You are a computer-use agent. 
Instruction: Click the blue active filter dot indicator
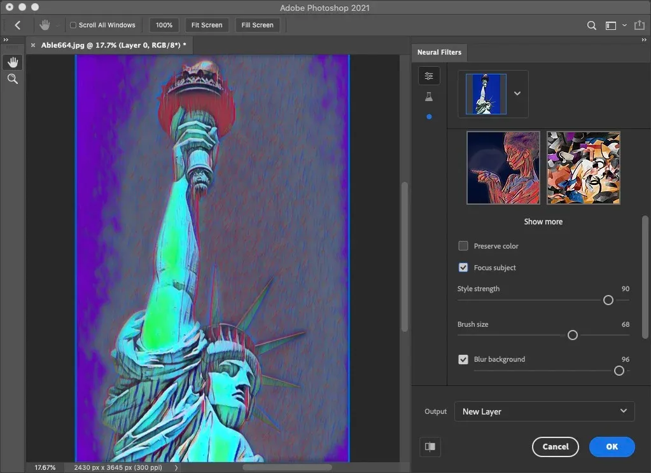[x=430, y=116]
